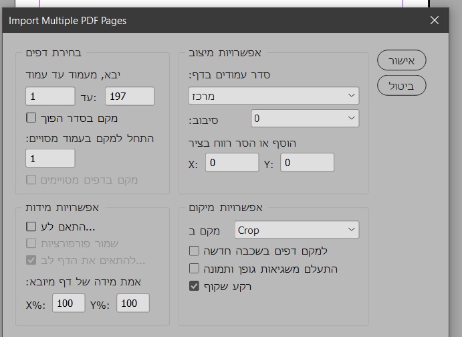Click the Y offset input field
This screenshot has width=462, height=337.
coord(307,162)
